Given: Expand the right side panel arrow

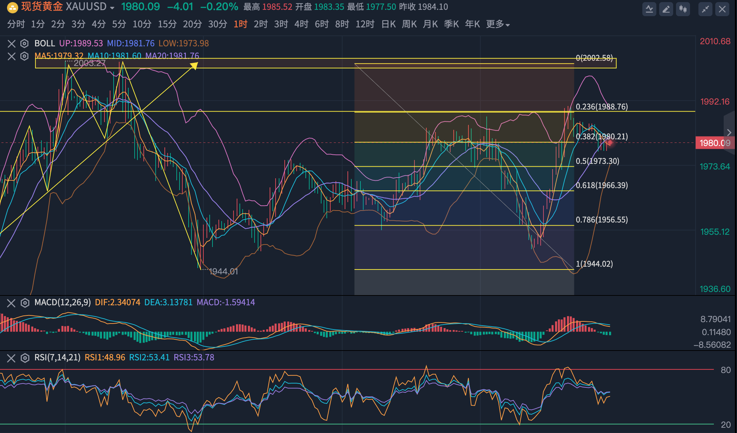Looking at the screenshot, I should (x=729, y=132).
